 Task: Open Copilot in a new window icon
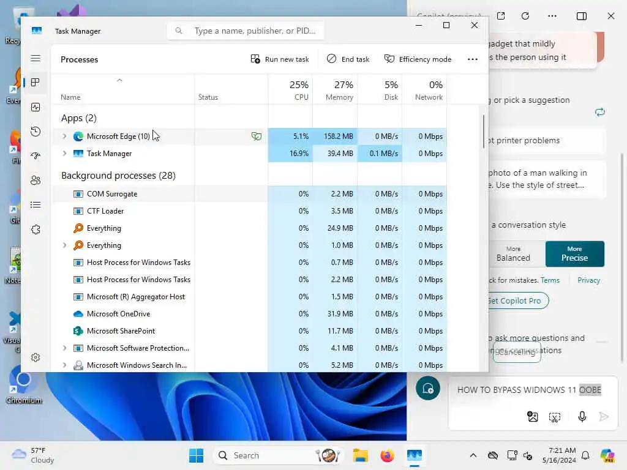pos(501,16)
